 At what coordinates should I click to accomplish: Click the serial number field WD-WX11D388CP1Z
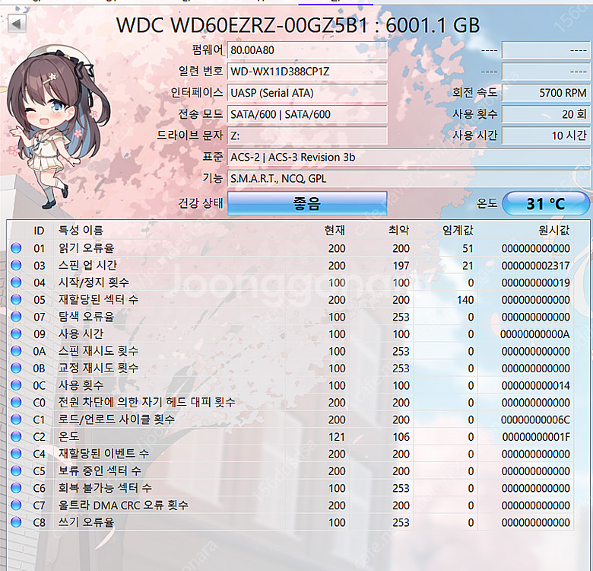[307, 72]
